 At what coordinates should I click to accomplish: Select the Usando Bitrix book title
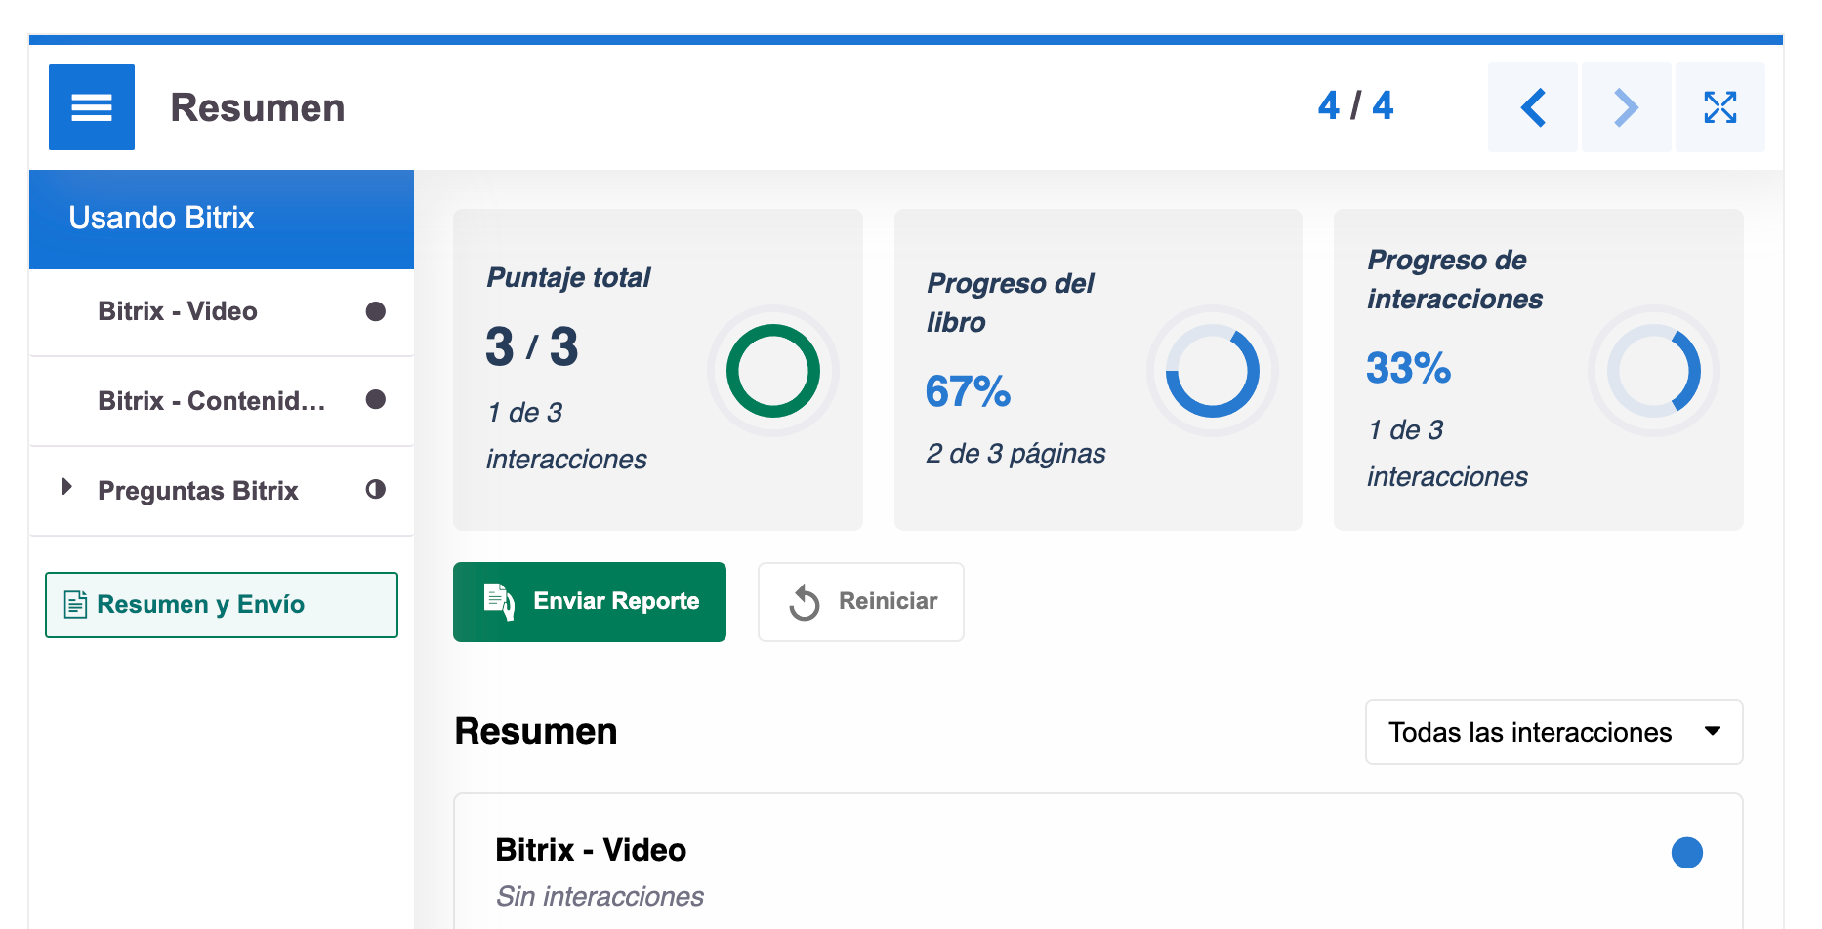(x=222, y=219)
